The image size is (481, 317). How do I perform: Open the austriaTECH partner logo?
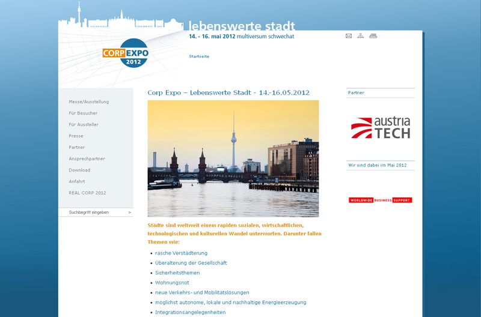[x=381, y=128]
